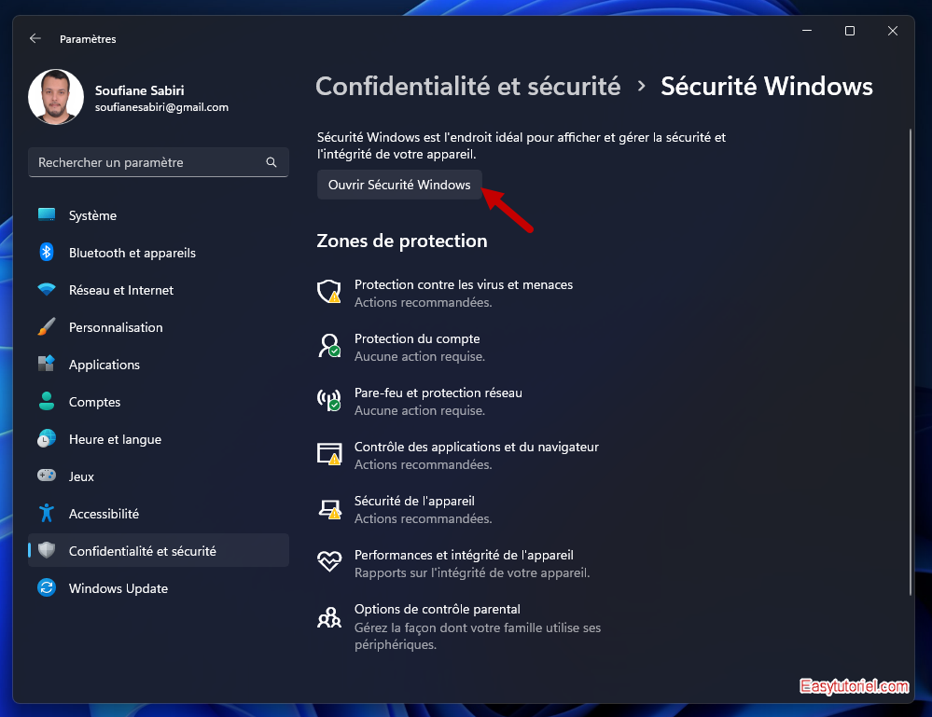The image size is (932, 717).
Task: Click the device security laptop icon
Action: tap(328, 509)
